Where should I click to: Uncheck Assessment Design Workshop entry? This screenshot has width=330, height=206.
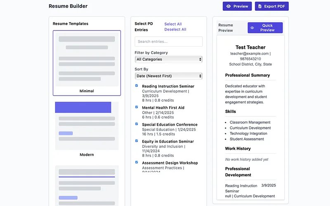(137, 162)
